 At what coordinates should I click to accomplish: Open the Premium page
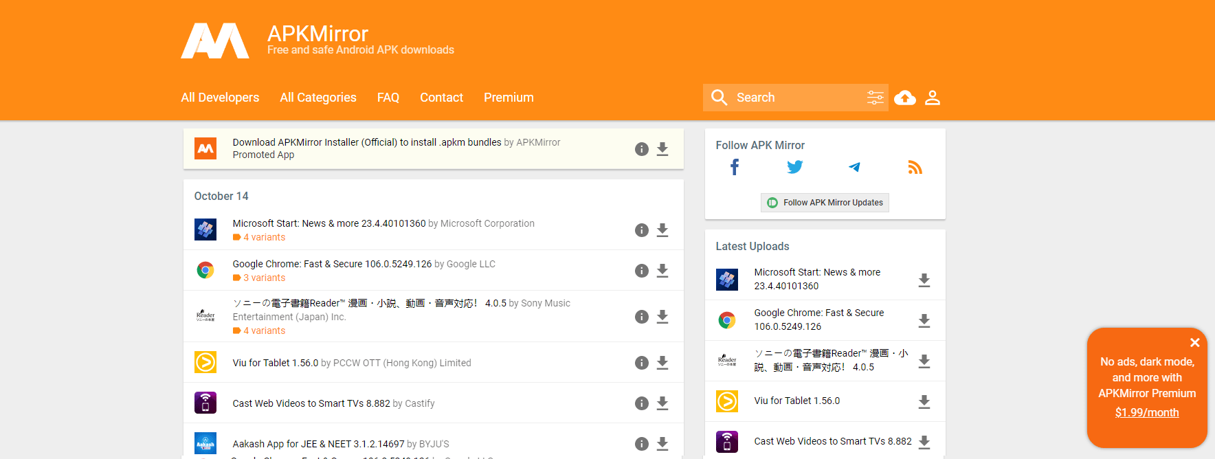pos(509,98)
